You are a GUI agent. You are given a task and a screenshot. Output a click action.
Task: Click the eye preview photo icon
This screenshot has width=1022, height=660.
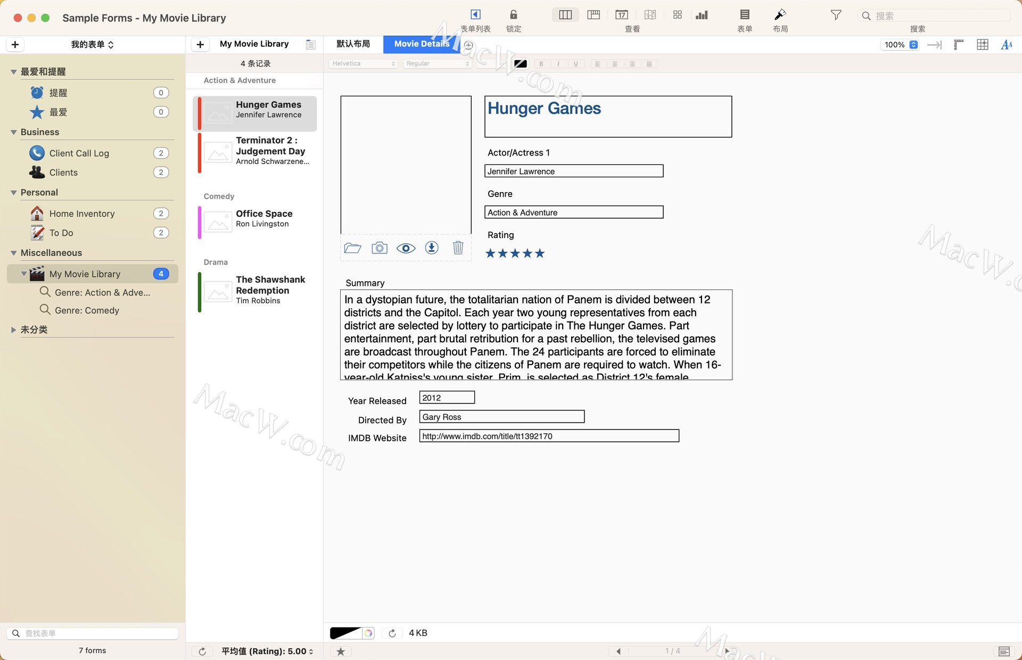(406, 248)
